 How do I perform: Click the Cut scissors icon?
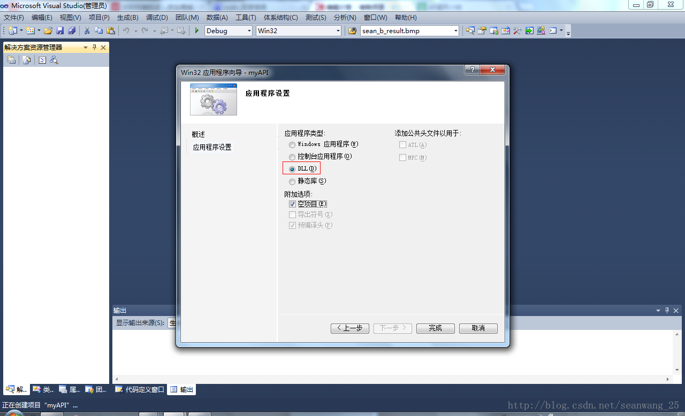[87, 30]
